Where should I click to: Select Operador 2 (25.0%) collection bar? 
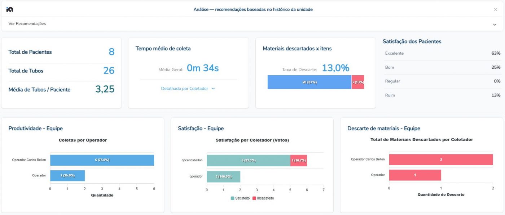click(67, 175)
